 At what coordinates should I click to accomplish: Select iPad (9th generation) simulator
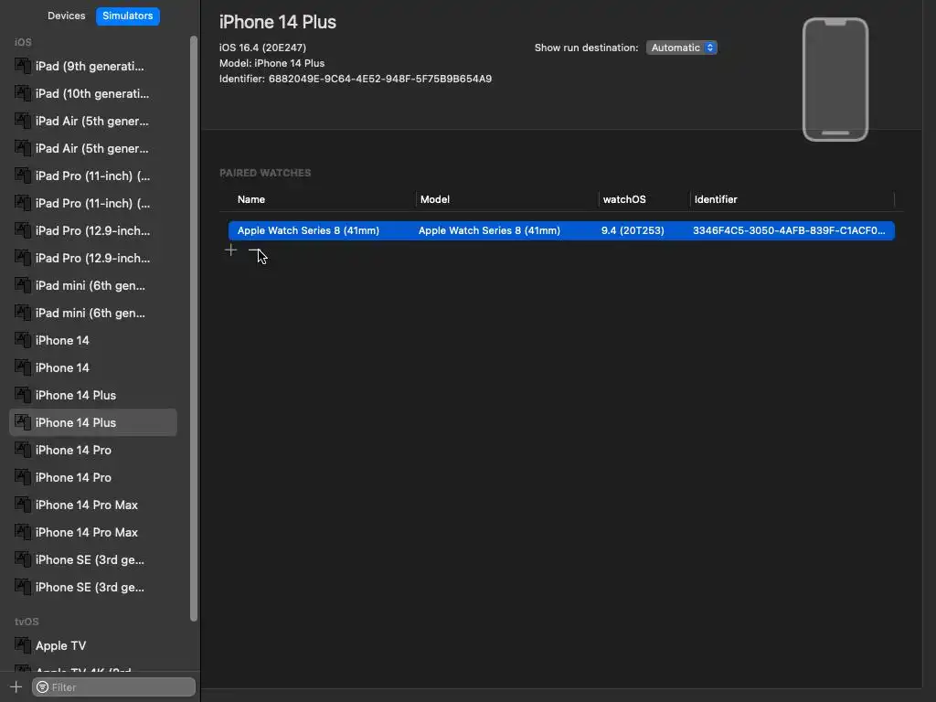[x=93, y=66]
